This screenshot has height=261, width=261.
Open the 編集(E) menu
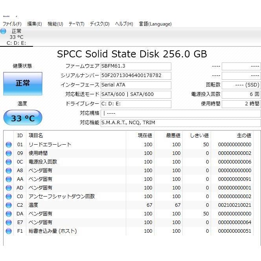coord(35,24)
